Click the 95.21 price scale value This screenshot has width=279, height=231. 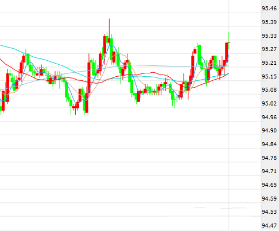269,62
